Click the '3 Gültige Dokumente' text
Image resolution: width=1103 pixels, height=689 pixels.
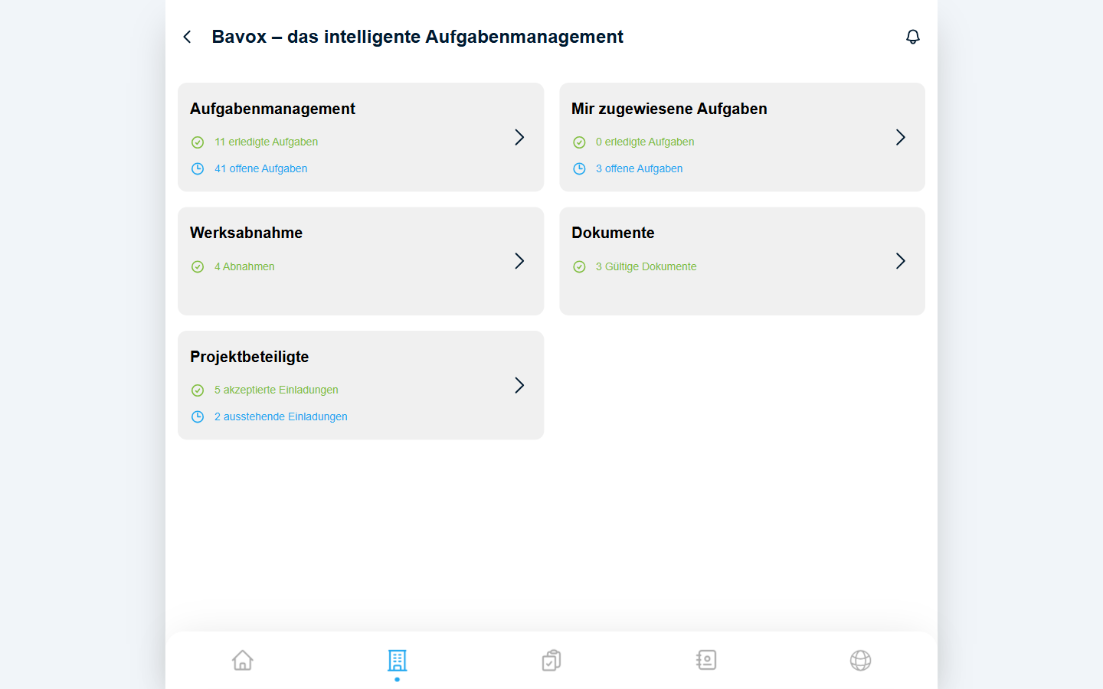[x=646, y=266]
